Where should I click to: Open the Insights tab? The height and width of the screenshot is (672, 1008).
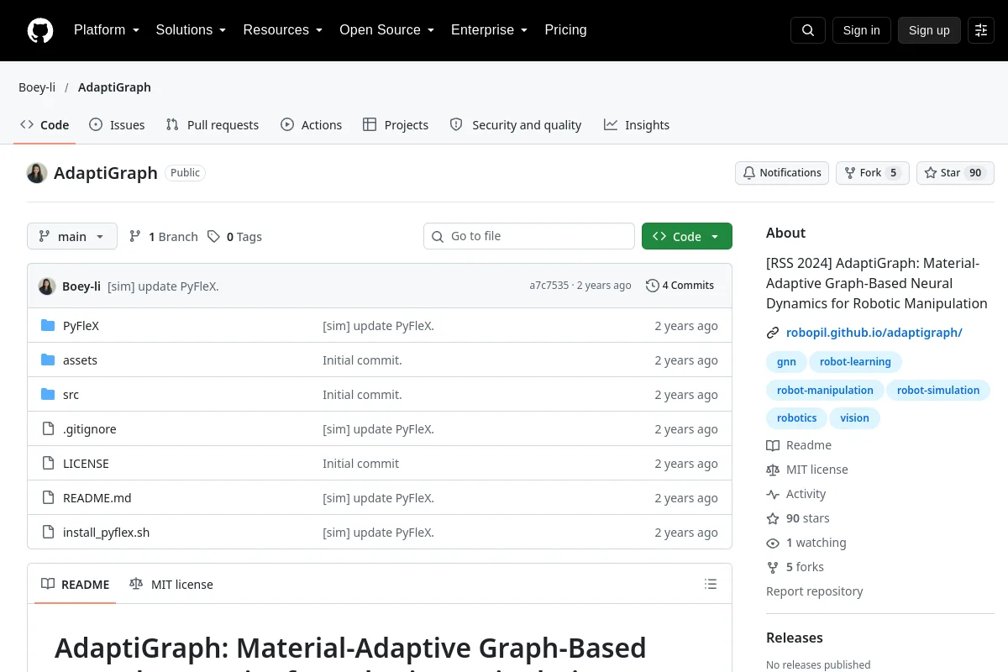637,125
